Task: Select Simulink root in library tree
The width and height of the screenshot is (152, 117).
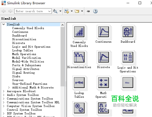Action: (x=13, y=24)
